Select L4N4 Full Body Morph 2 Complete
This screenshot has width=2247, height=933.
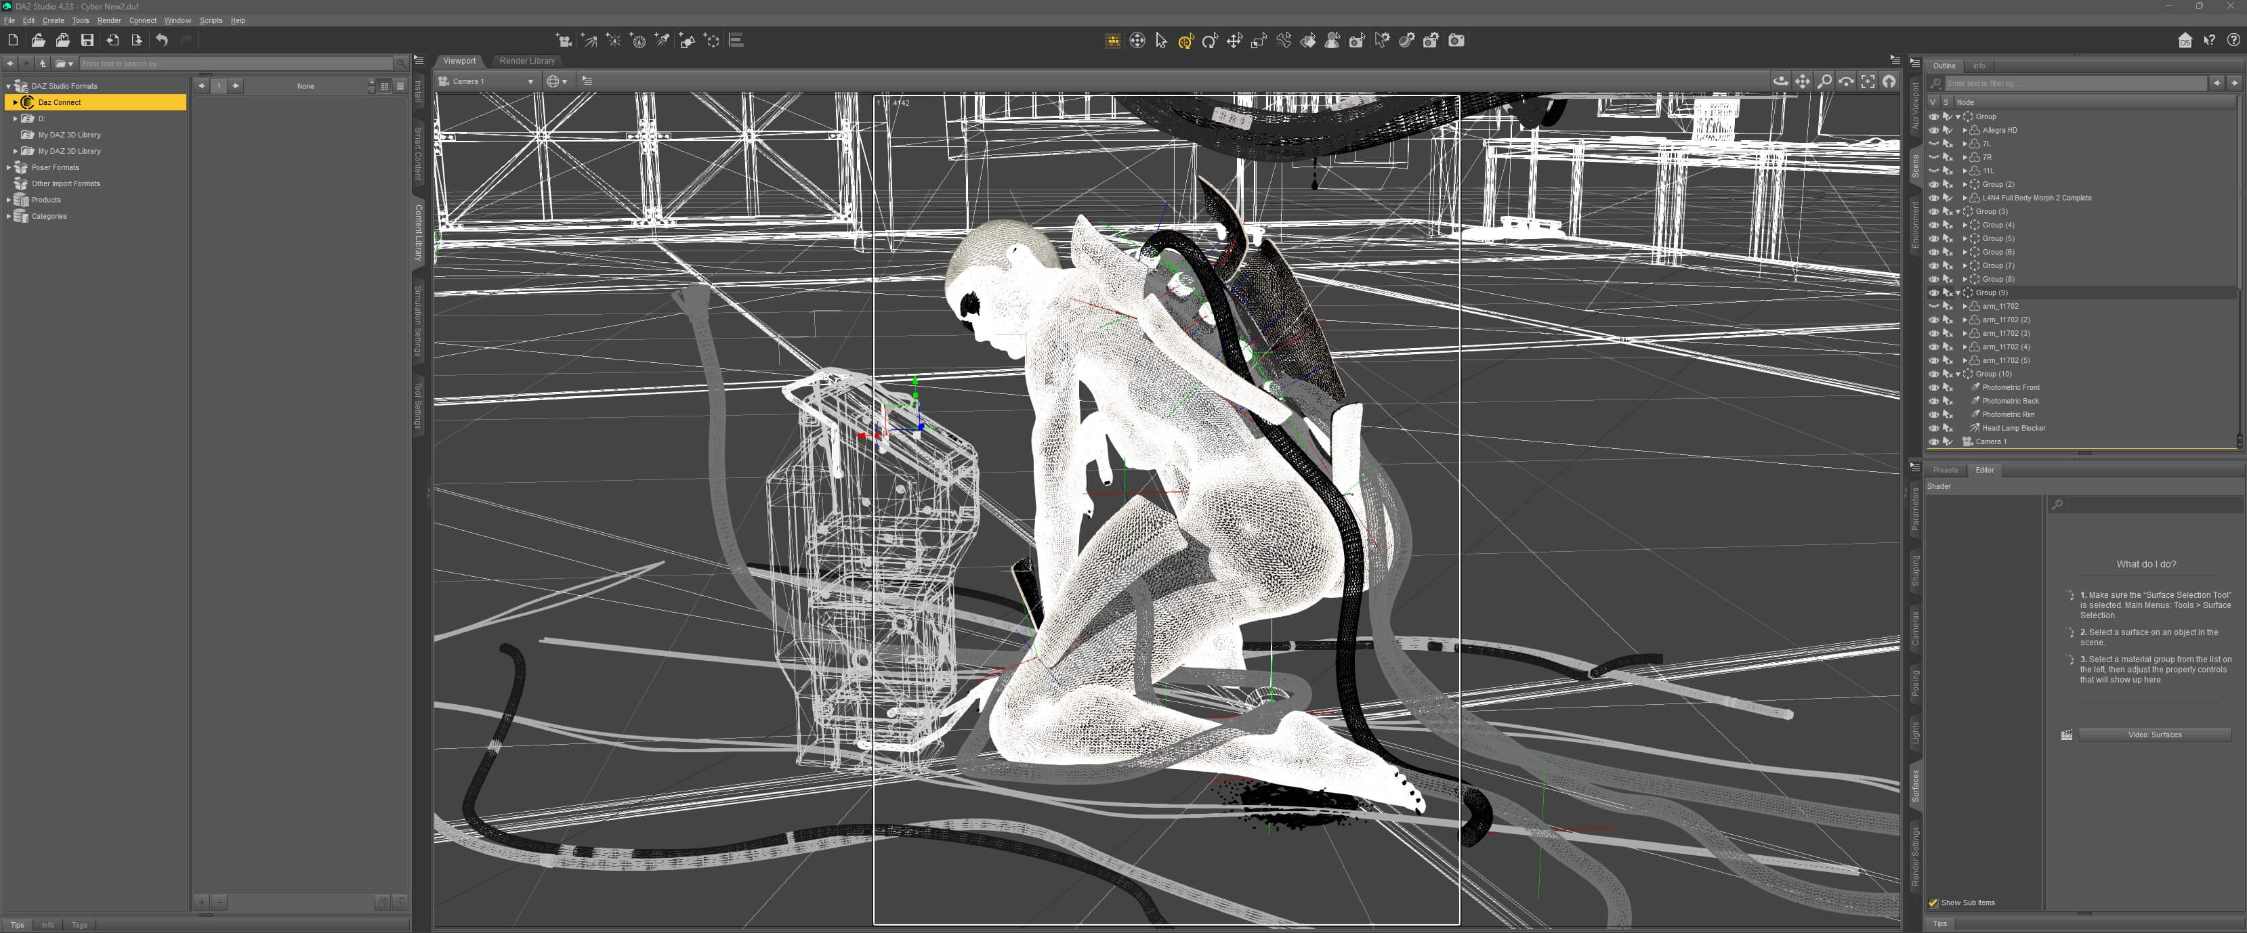click(x=2036, y=198)
